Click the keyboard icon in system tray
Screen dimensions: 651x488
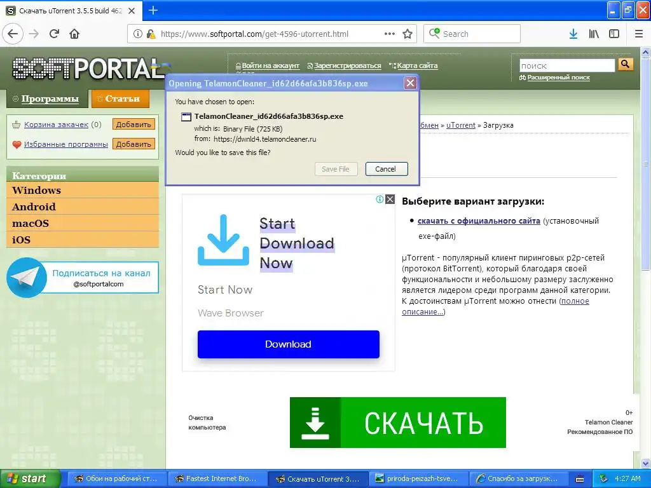point(580,479)
